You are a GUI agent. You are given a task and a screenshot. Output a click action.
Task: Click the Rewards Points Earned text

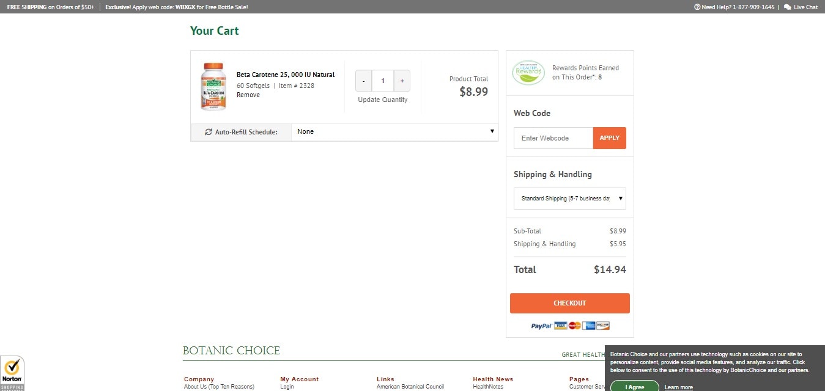click(x=585, y=73)
